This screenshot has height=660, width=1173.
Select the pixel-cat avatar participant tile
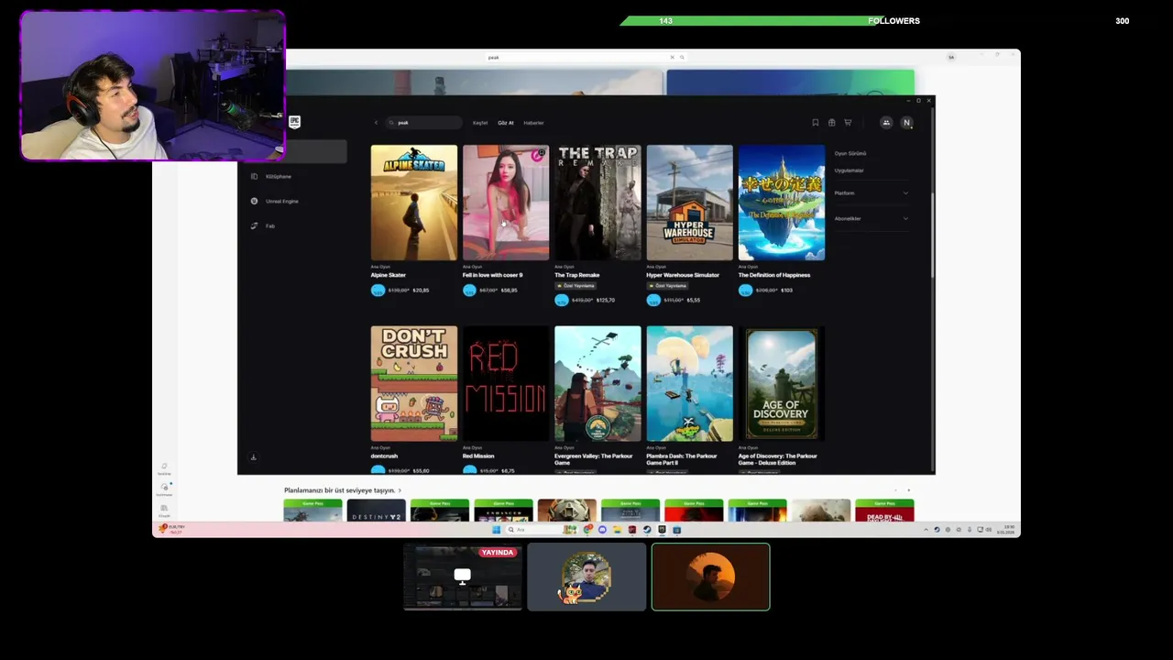coord(586,577)
